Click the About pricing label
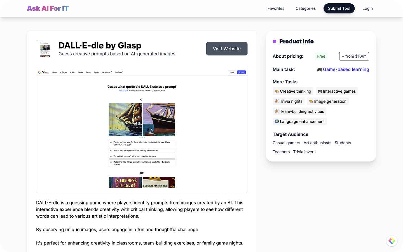Image resolution: width=403 pixels, height=252 pixels. pos(288,56)
